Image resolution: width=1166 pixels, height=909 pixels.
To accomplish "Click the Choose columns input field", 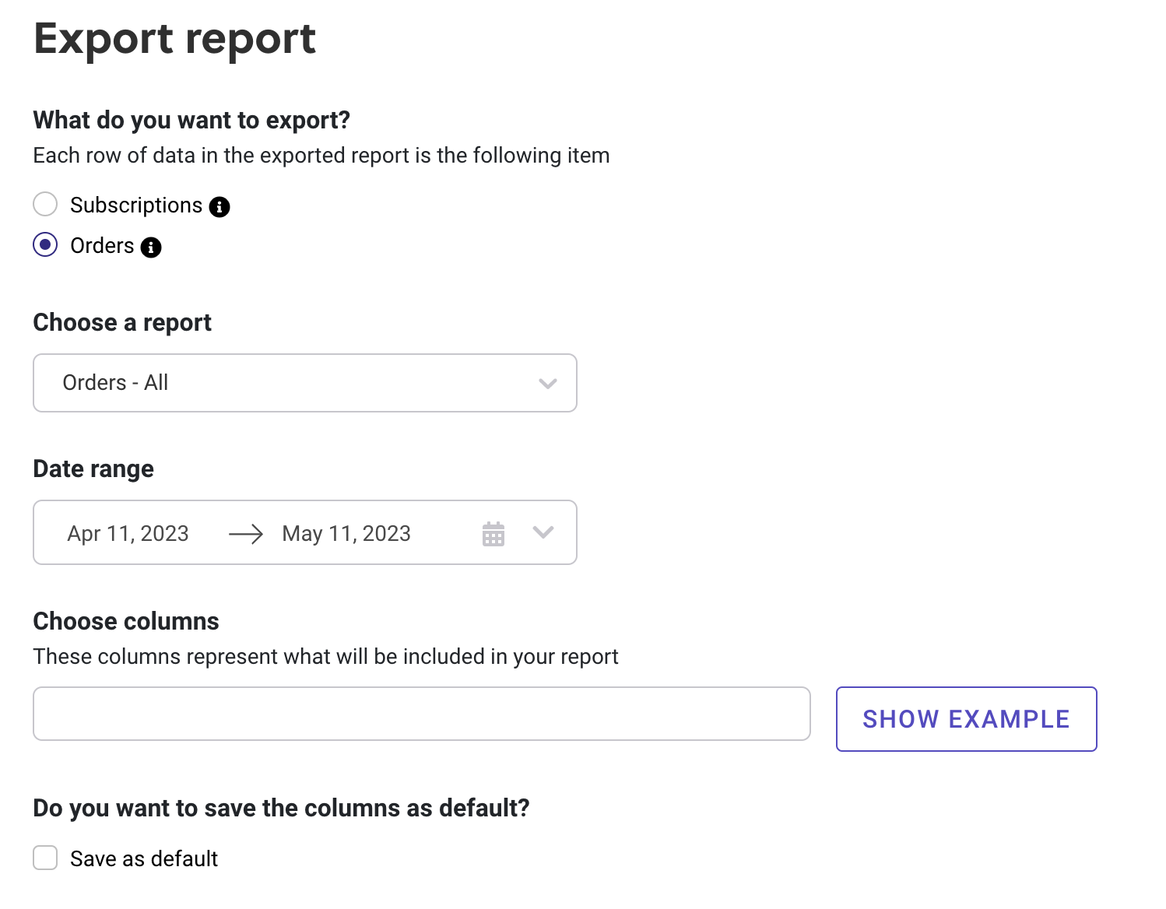I will [421, 714].
